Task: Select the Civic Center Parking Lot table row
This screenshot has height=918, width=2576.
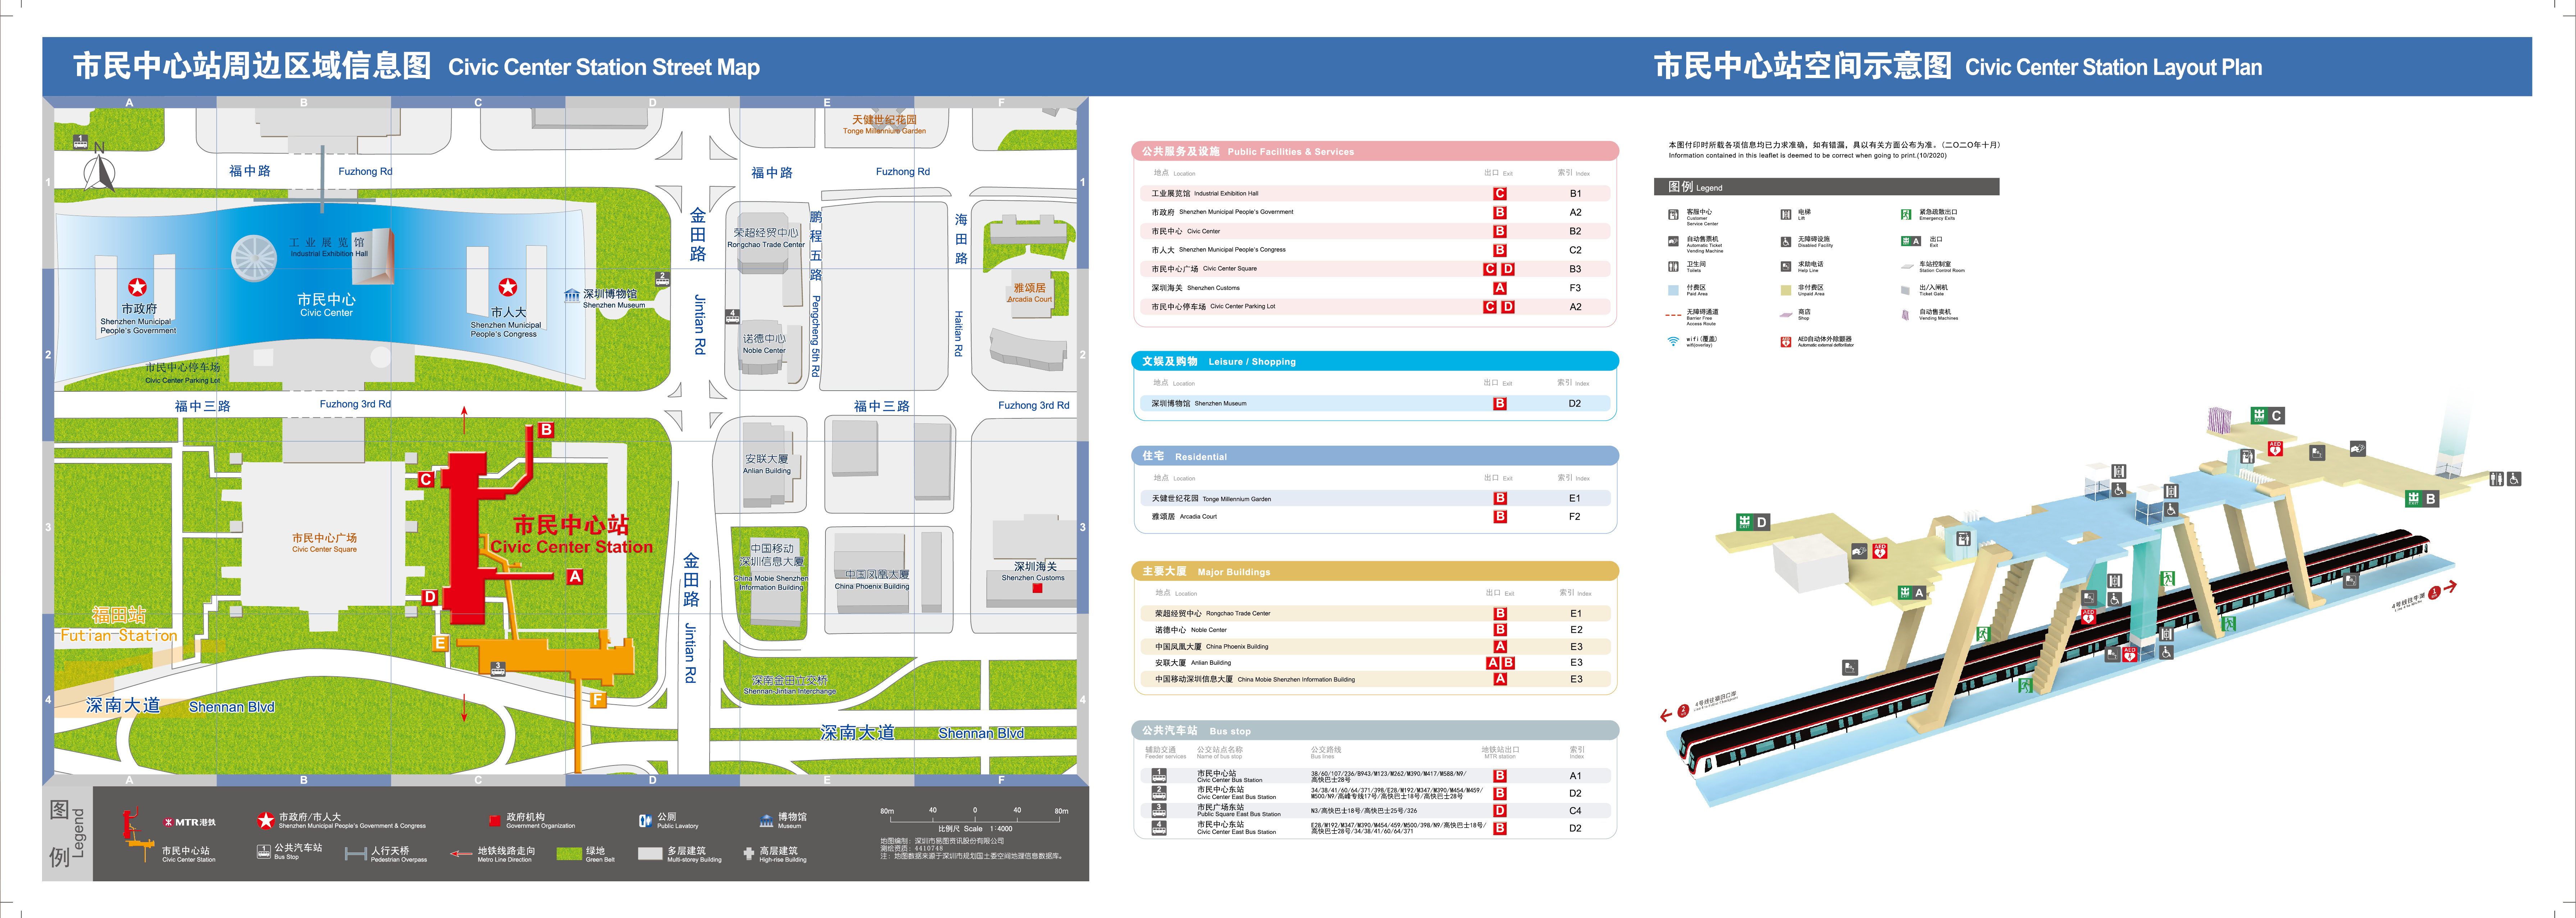Action: pos(1375,307)
